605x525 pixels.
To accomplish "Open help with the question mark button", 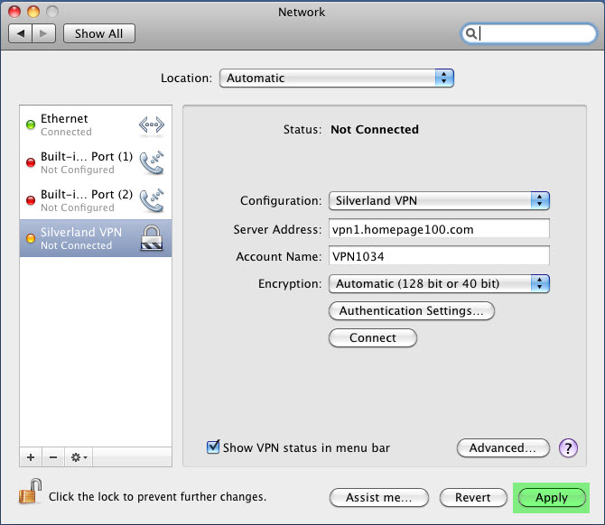I will 568,448.
